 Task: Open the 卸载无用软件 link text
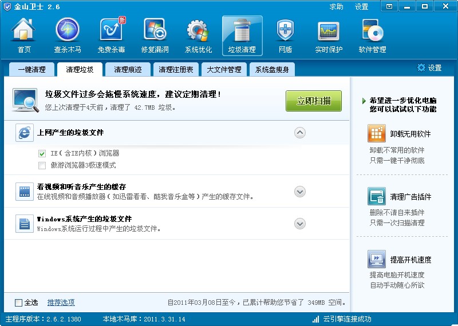(x=410, y=134)
